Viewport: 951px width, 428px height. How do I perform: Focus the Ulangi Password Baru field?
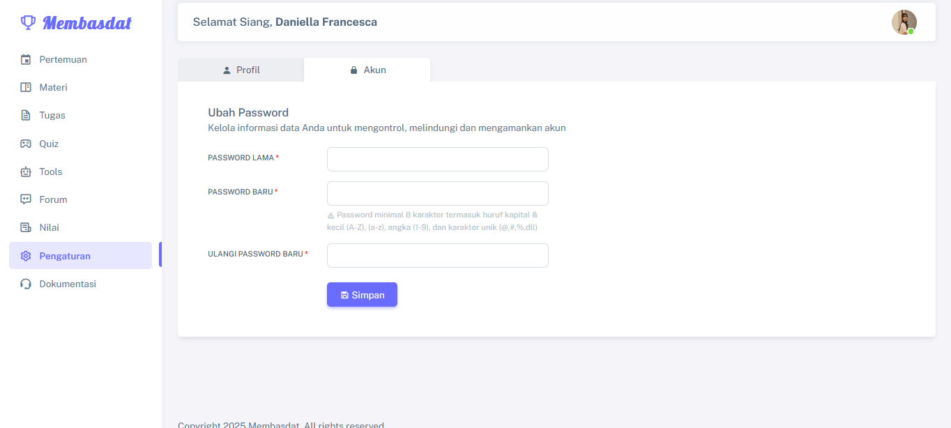(437, 255)
